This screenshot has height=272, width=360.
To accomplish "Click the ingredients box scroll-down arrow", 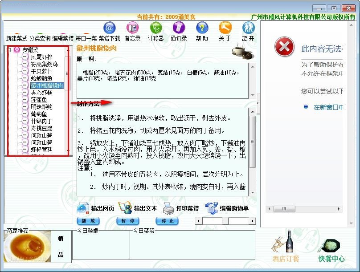I will 253,95.
